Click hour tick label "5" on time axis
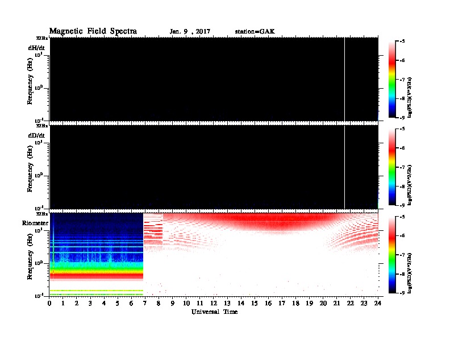 coord(118,304)
